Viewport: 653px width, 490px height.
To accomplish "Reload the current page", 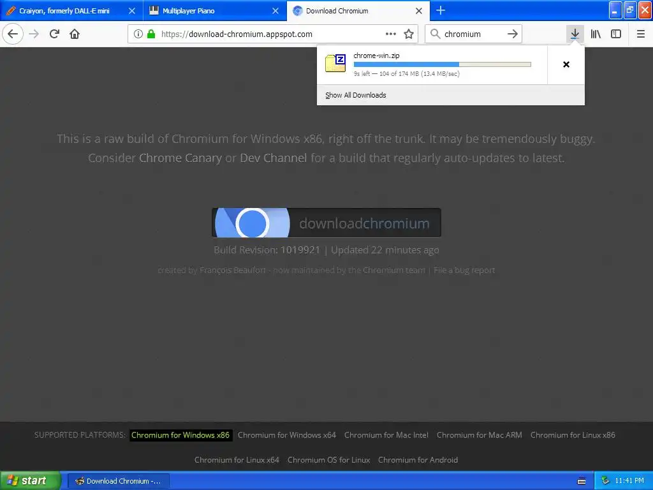I will [x=54, y=34].
